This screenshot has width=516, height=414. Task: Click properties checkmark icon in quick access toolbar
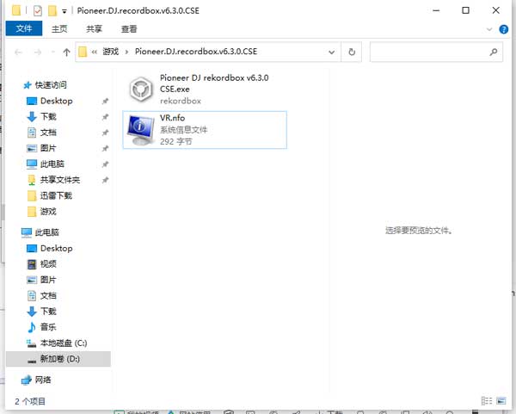pyautogui.click(x=38, y=11)
